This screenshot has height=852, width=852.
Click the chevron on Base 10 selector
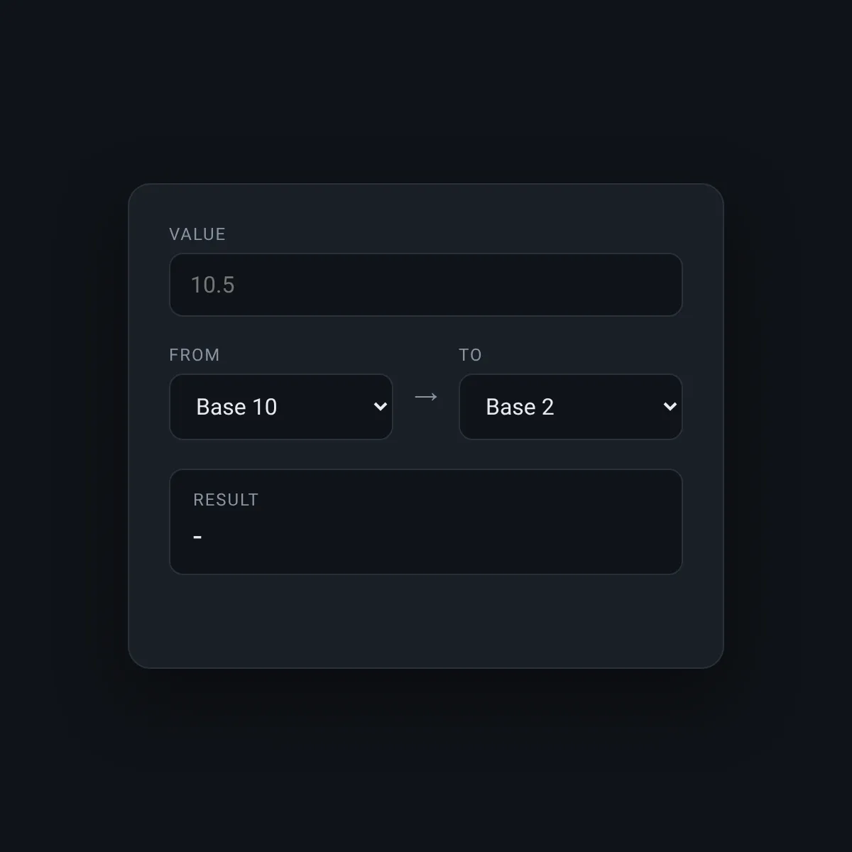tap(381, 407)
